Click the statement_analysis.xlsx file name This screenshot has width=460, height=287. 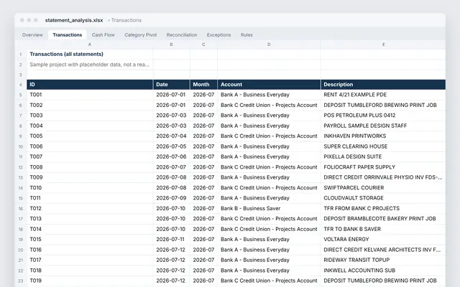pyautogui.click(x=74, y=20)
